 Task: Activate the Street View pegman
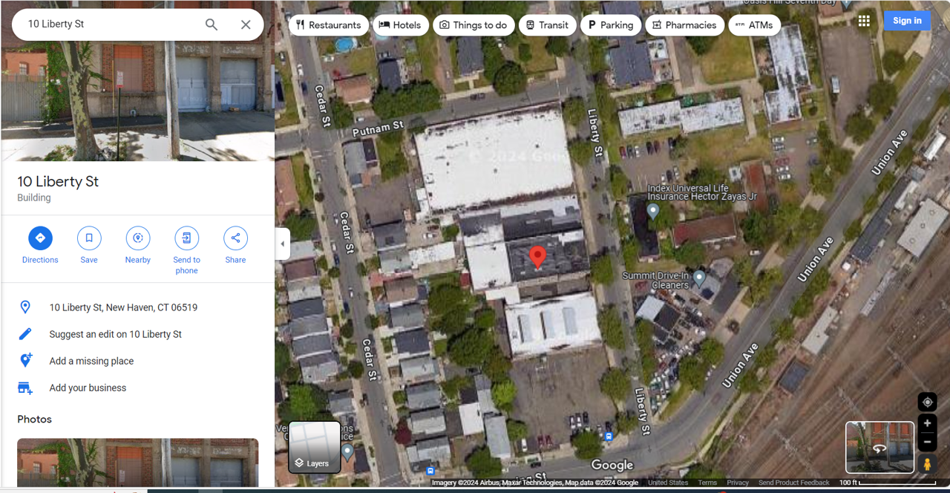click(x=927, y=464)
